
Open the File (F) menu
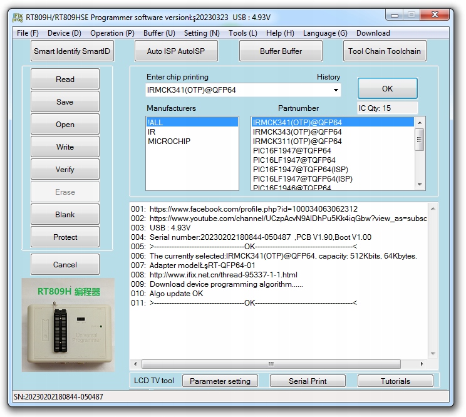point(28,33)
